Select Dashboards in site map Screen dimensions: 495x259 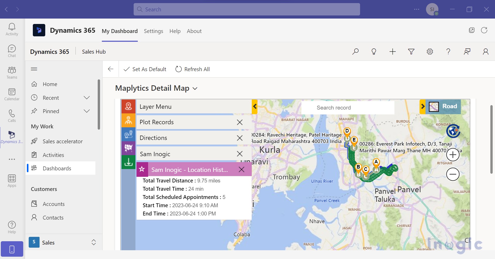[x=61, y=168]
